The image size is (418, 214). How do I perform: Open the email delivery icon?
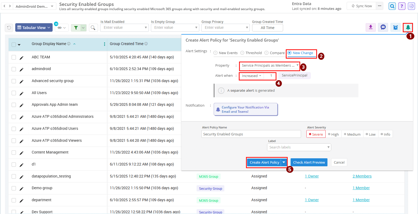383,27
